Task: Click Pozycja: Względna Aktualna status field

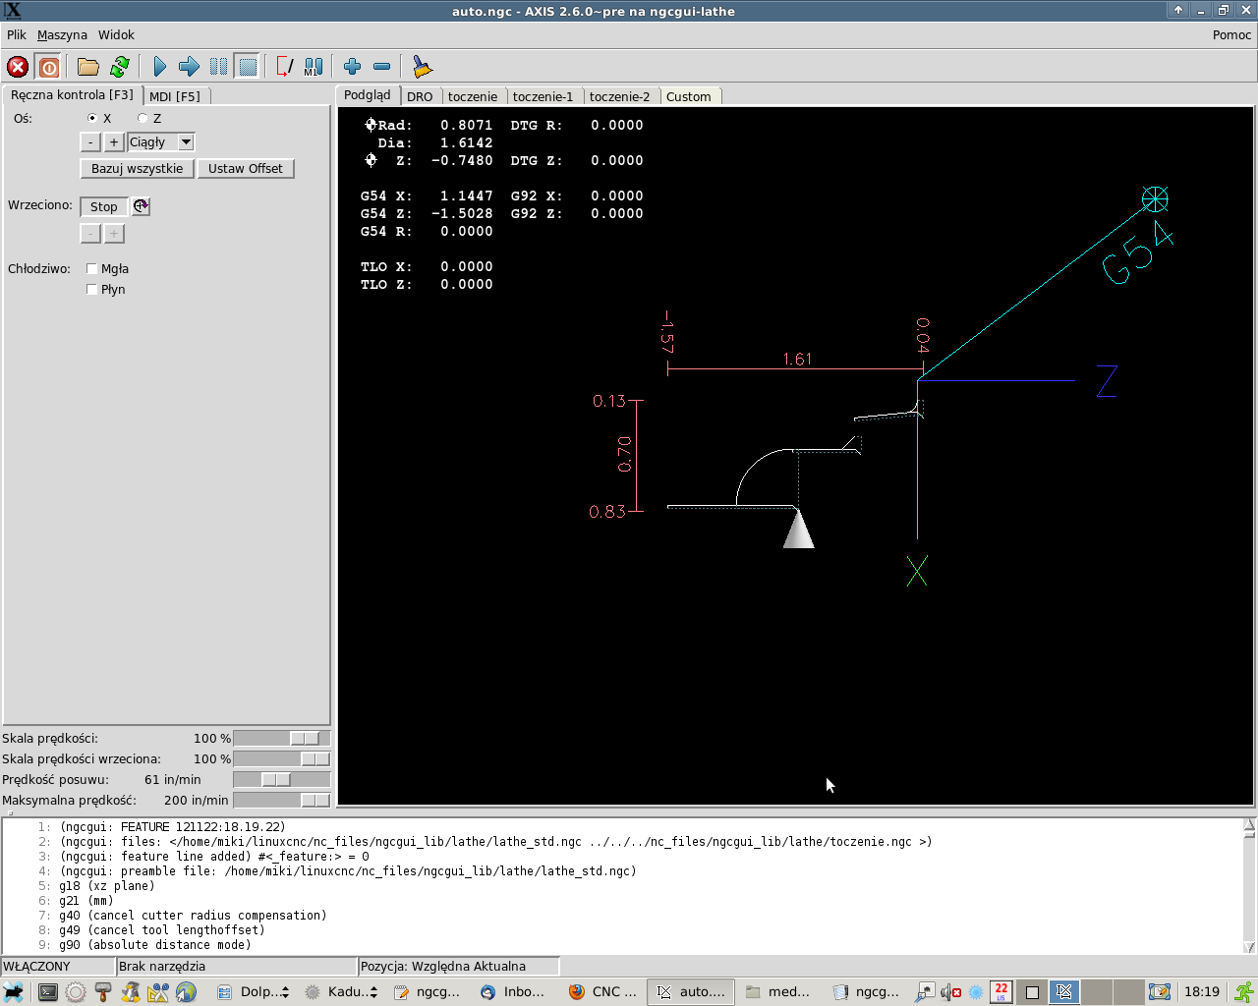Action: tap(459, 966)
